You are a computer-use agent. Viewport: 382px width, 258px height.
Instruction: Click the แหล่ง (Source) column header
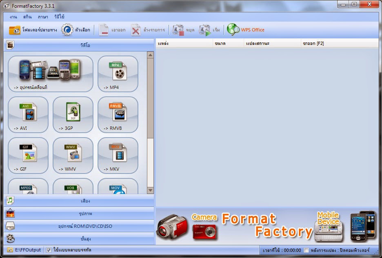click(x=184, y=43)
